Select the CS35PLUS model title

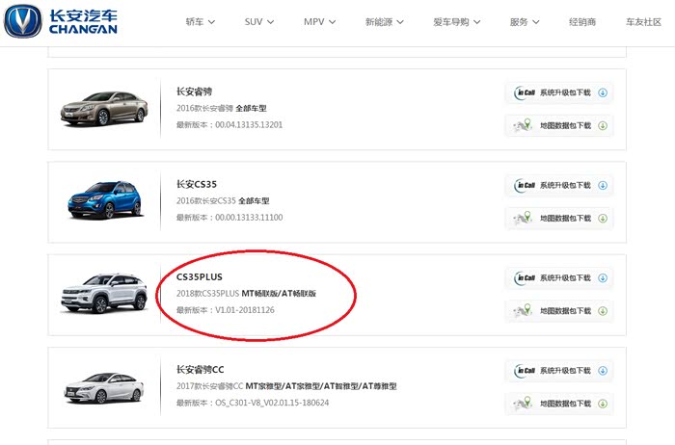200,276
